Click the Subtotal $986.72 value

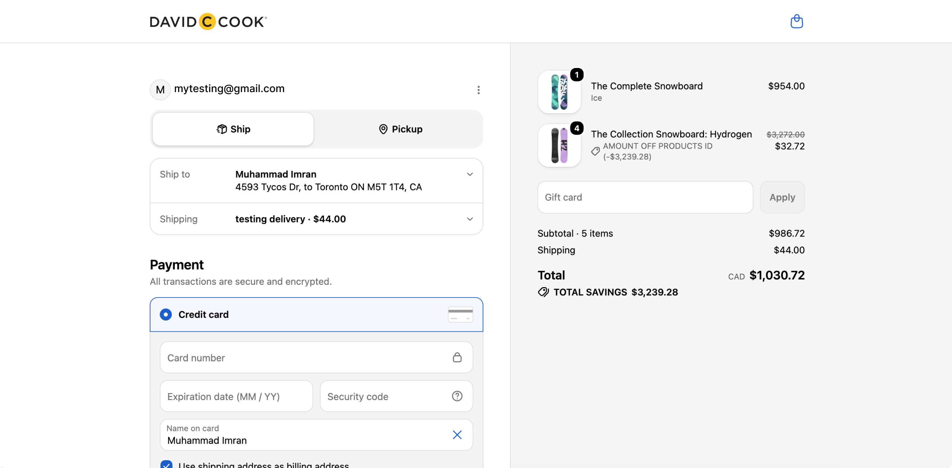tap(787, 233)
